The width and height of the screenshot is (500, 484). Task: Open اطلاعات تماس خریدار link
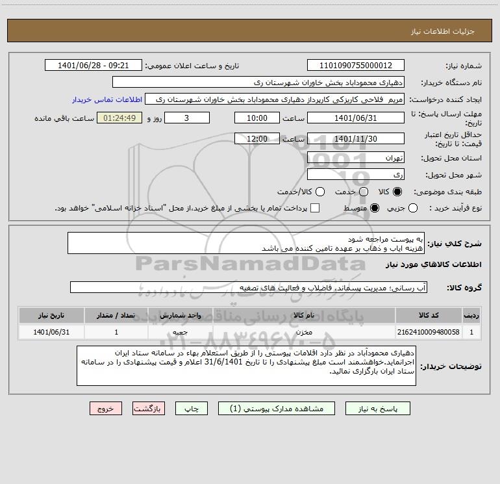107,99
